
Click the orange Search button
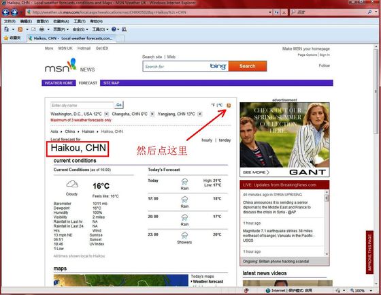coord(248,66)
